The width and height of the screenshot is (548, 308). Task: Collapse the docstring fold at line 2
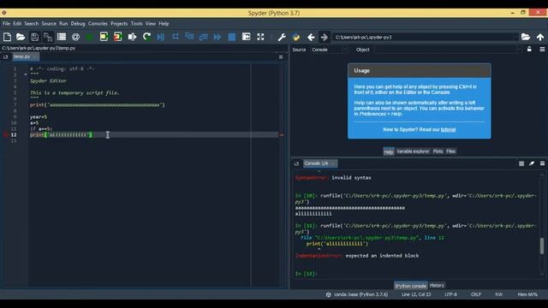coord(26,74)
